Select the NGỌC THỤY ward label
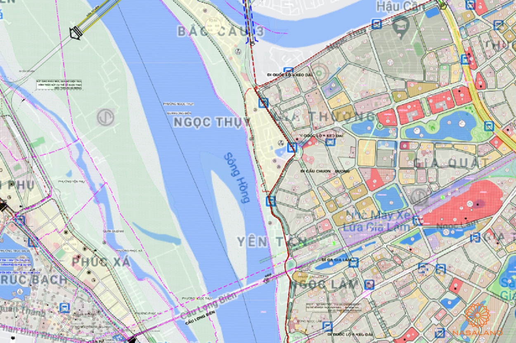Viewport: 516px width, 343px height. [x=211, y=122]
